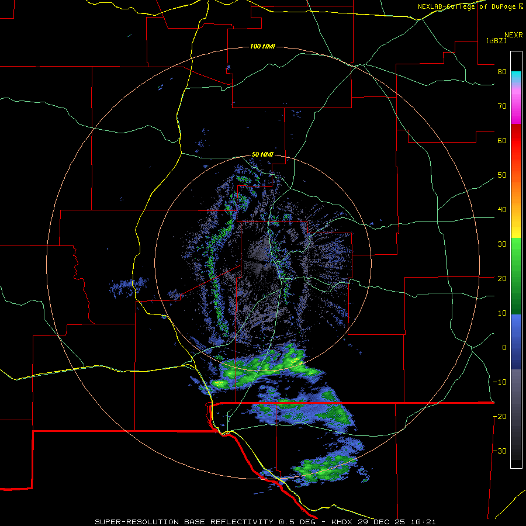Click the -10 dBZ scale value

coord(500,382)
